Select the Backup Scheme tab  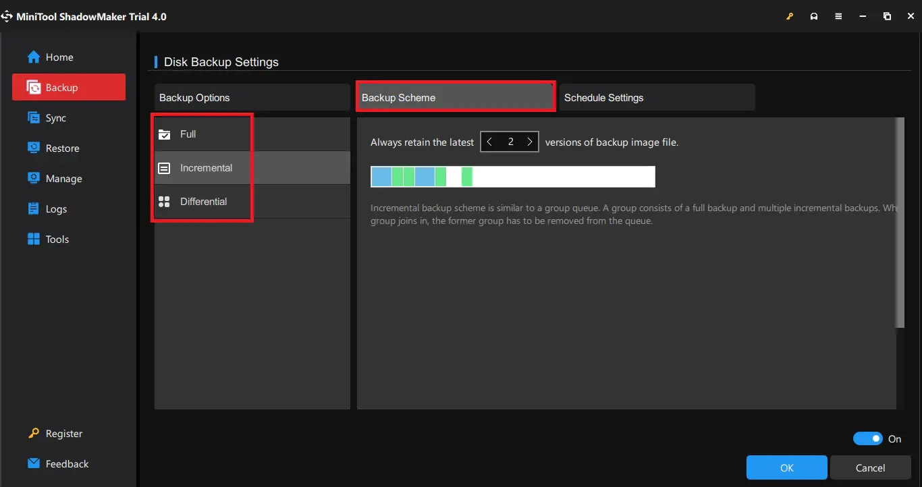456,98
